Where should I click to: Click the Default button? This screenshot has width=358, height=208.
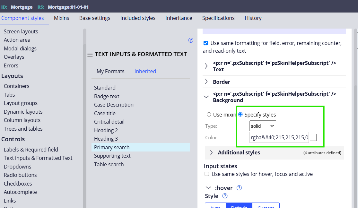(x=239, y=207)
